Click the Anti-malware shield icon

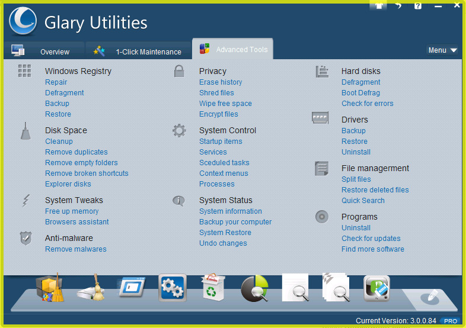coord(26,238)
